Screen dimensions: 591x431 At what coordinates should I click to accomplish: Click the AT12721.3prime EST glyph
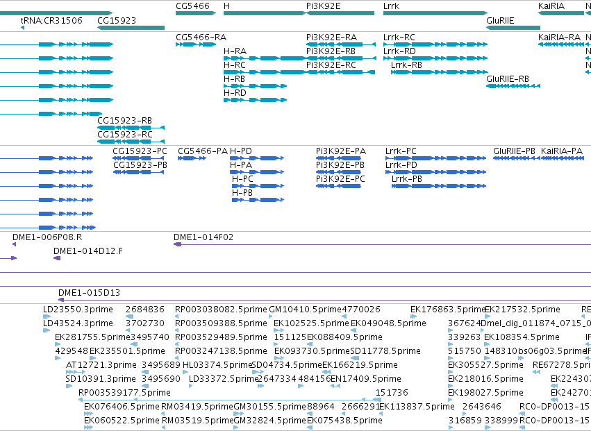pos(76,372)
